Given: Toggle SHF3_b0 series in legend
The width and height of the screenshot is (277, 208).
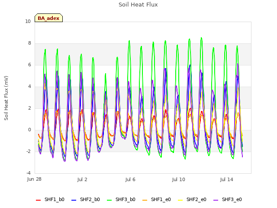Looking at the screenshot, I should pos(121,199).
